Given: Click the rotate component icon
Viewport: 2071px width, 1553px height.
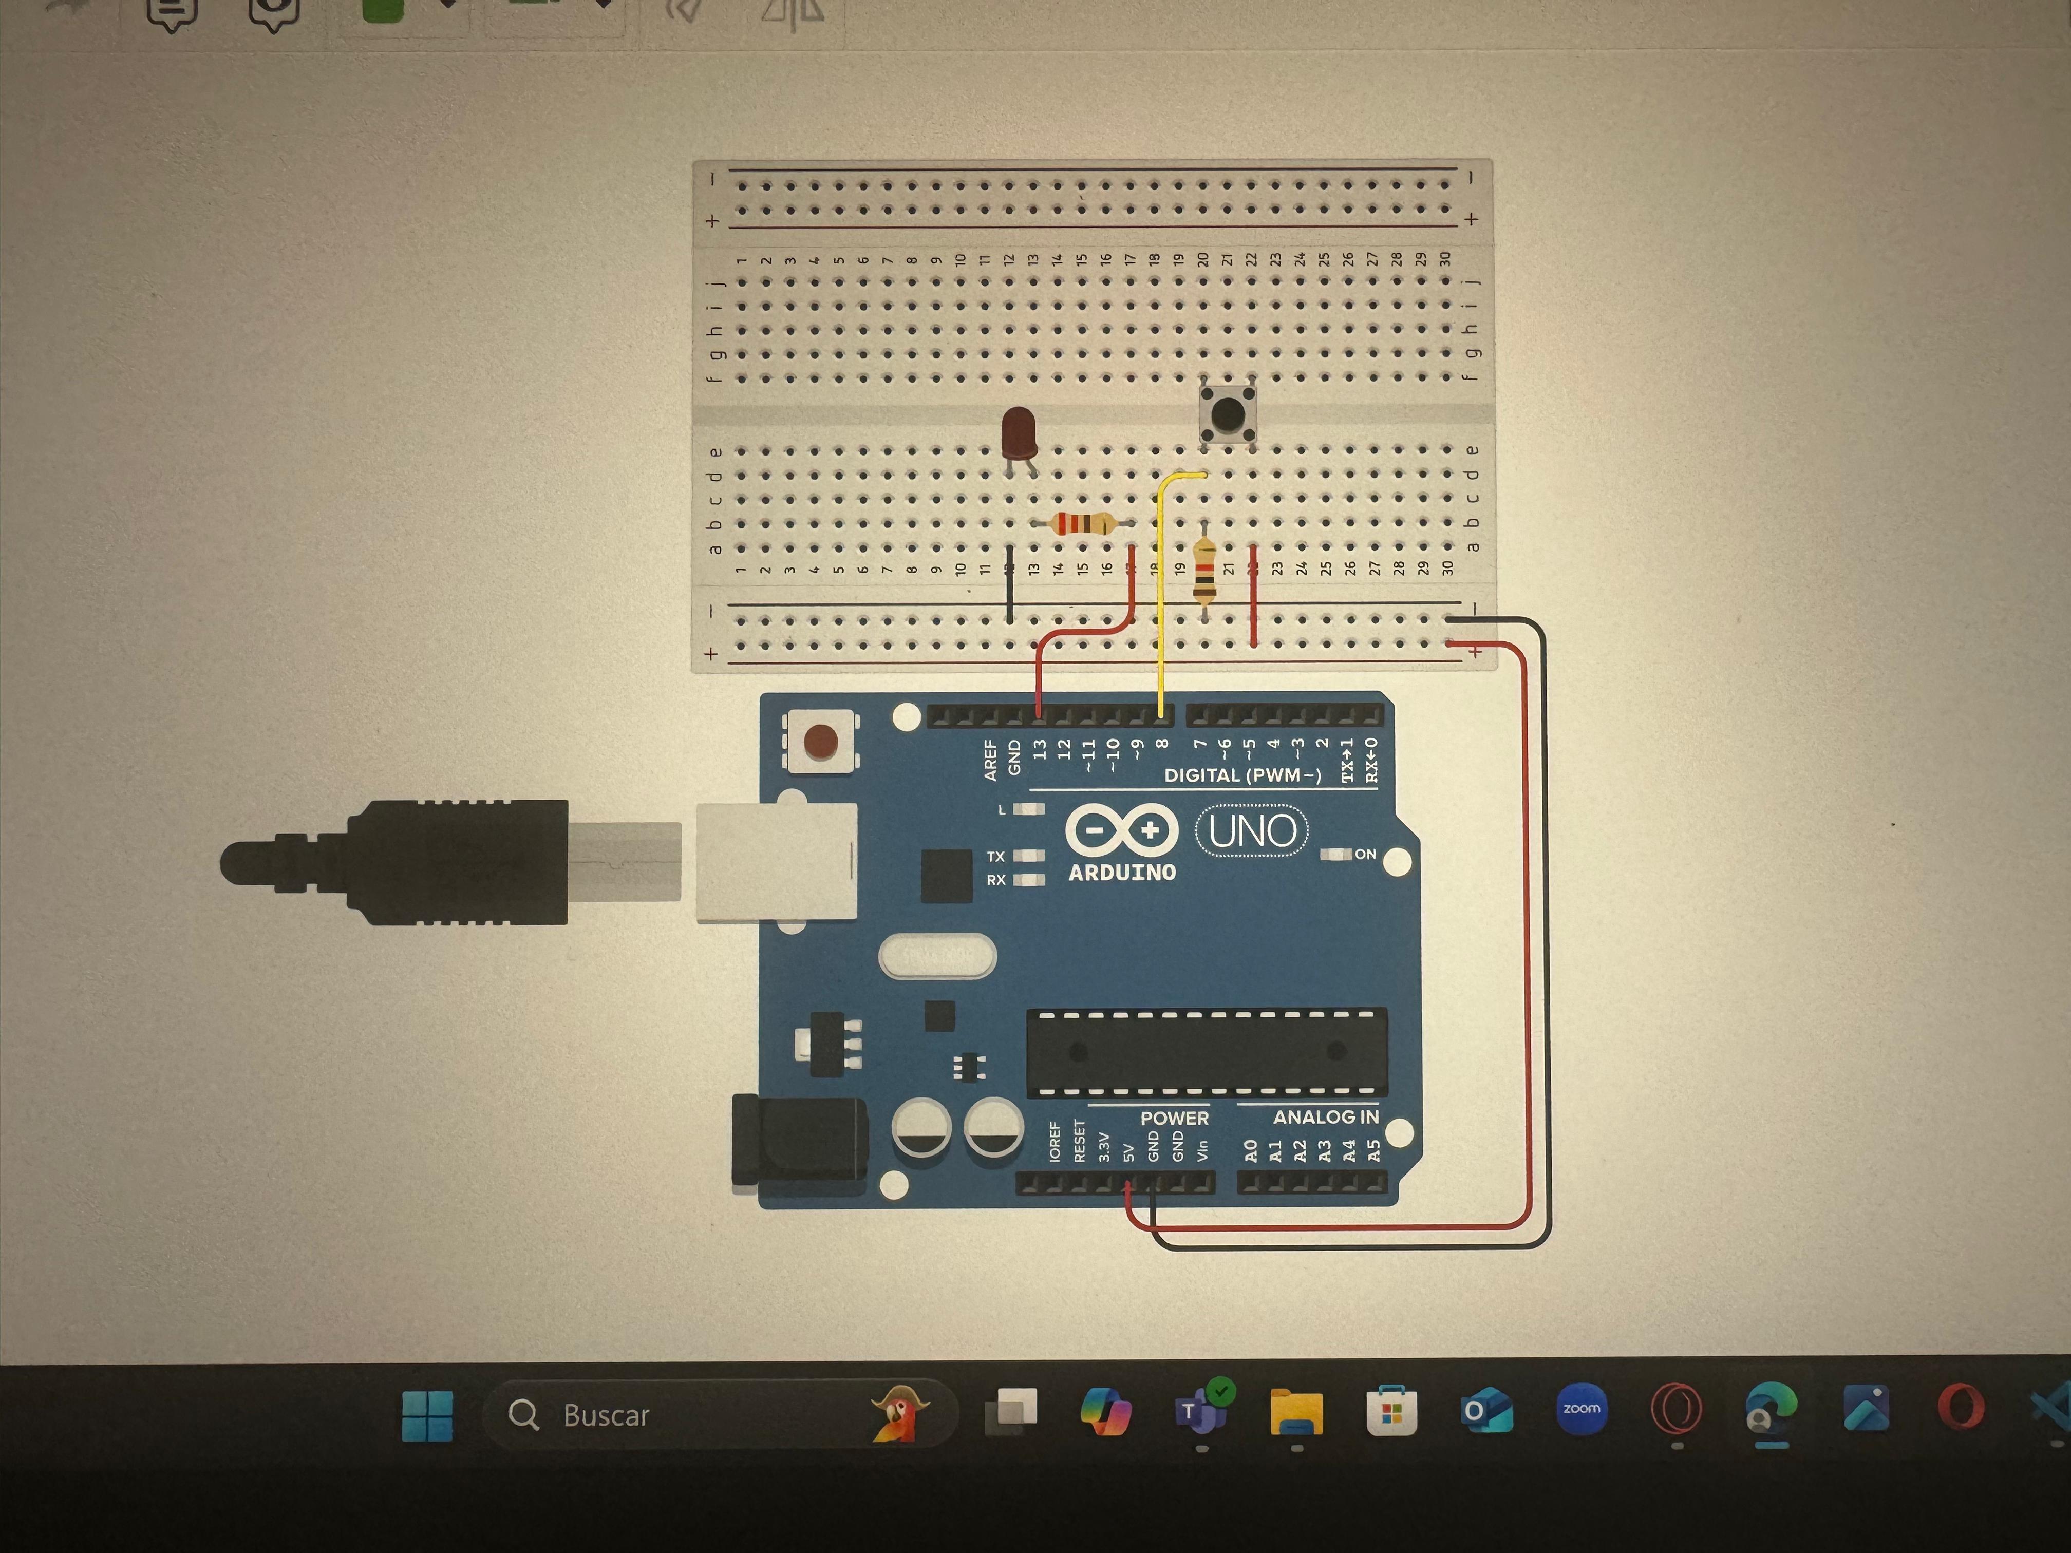Looking at the screenshot, I should pos(684,9).
